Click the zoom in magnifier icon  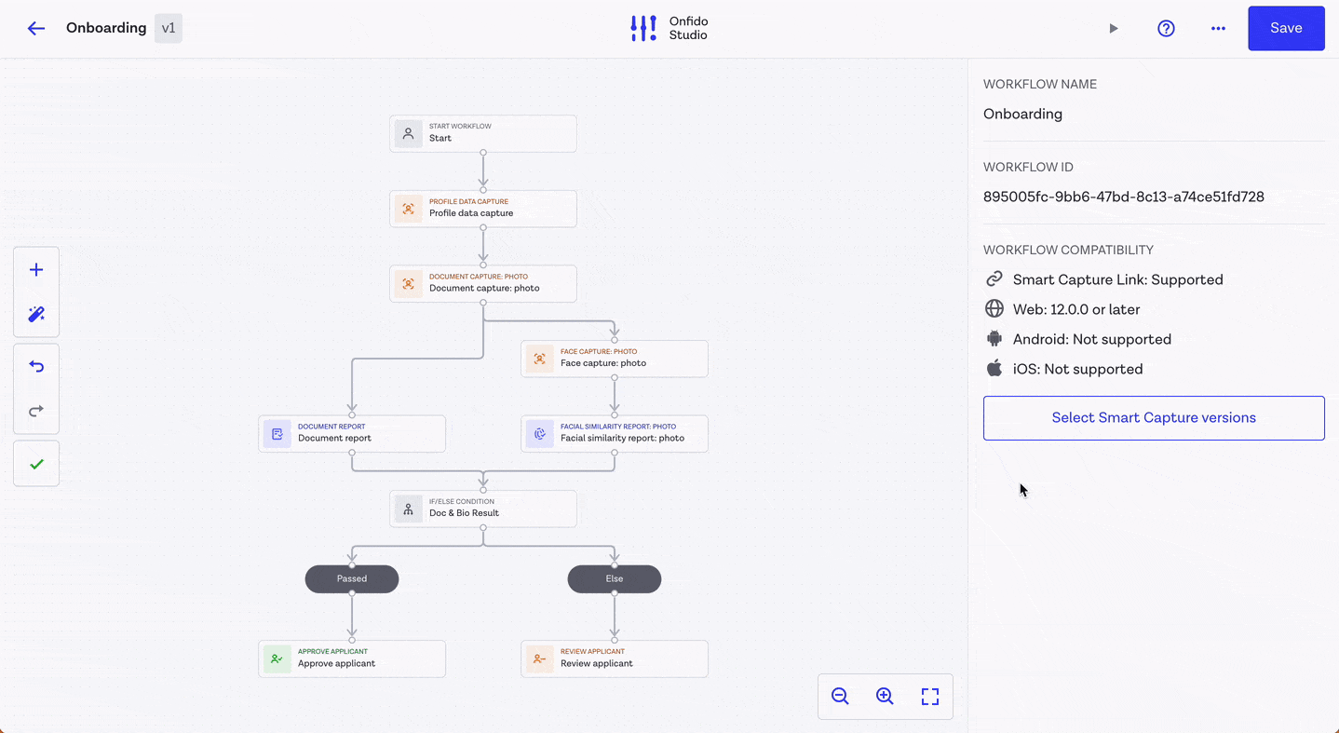click(x=885, y=697)
